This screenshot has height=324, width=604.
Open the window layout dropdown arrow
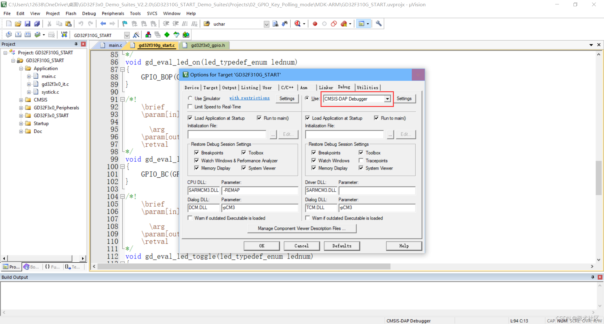point(368,24)
